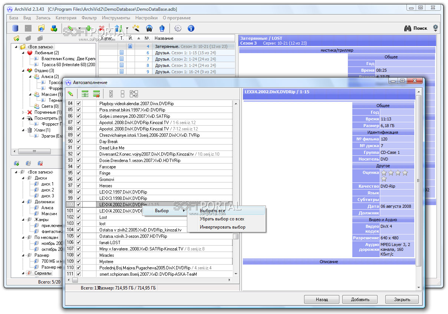Image resolution: width=448 pixels, height=314 pixels.
Task: Click the blue up arrow icon in toolbar
Action: [x=162, y=28]
